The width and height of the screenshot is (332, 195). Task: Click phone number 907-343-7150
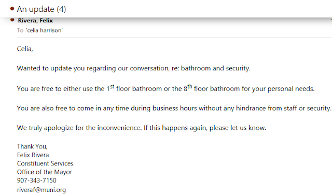[37, 181]
